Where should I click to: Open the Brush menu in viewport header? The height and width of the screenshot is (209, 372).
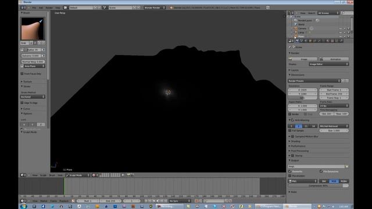(52, 175)
